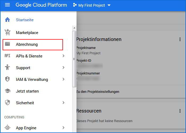Click the Ressourcen heading
Viewport: 186px width, 133px height.
coord(89,111)
